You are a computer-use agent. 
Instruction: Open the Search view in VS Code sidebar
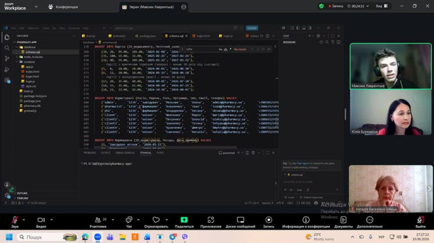(7, 48)
